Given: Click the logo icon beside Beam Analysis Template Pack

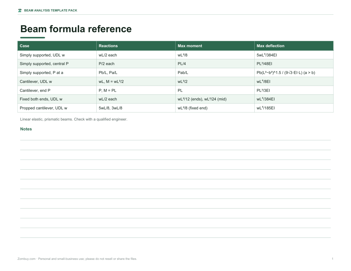Looking at the screenshot, I should [20, 11].
